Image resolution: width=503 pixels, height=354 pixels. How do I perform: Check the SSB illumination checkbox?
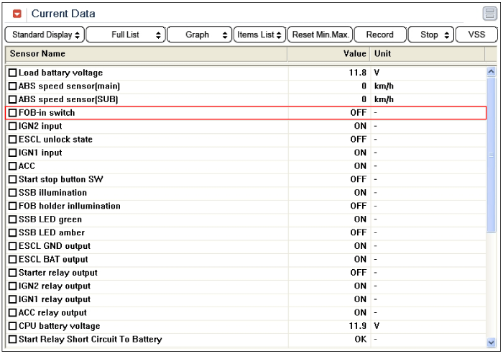coord(12,193)
